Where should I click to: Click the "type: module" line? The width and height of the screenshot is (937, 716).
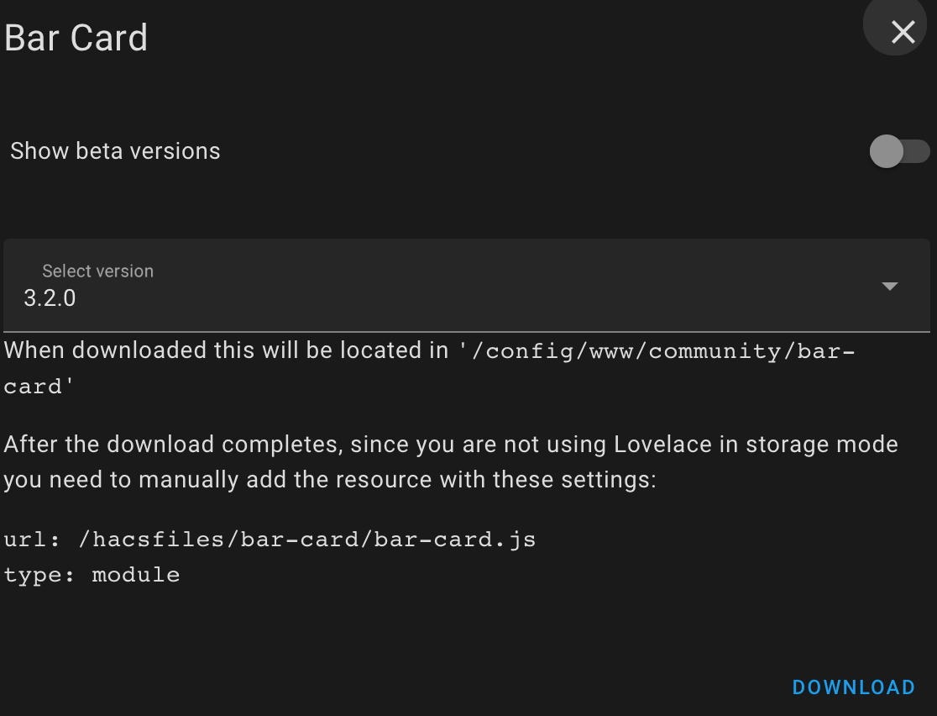pyautogui.click(x=92, y=576)
